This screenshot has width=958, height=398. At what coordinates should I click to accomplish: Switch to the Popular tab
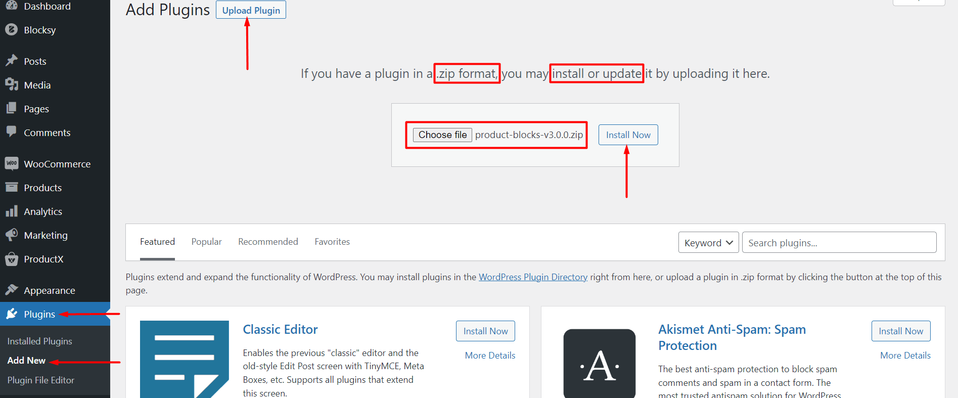tap(206, 242)
